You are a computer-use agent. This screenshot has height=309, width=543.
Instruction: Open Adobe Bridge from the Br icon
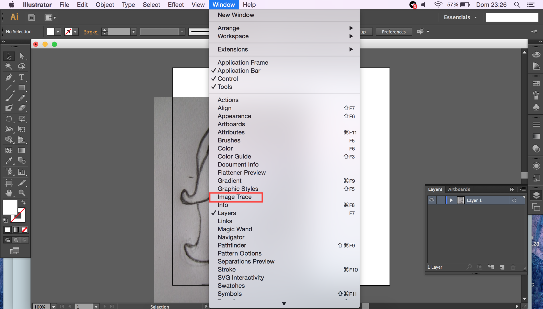pos(31,17)
